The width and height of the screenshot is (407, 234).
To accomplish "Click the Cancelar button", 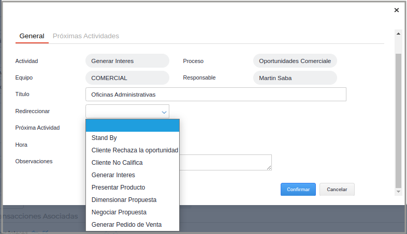I will [337, 190].
